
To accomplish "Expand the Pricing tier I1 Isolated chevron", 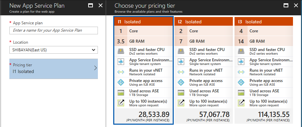I will (x=95, y=68).
